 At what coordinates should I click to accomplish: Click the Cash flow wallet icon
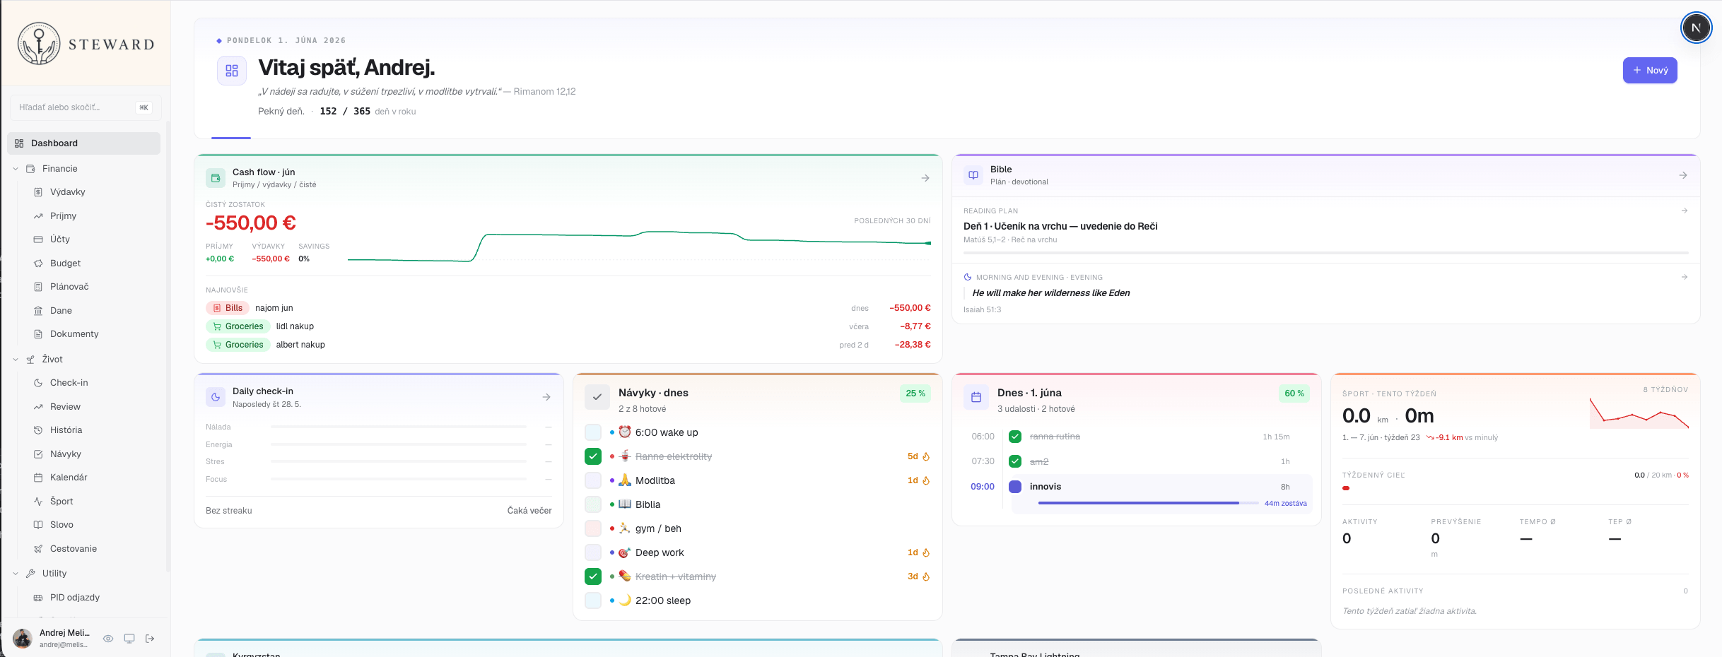tap(216, 178)
